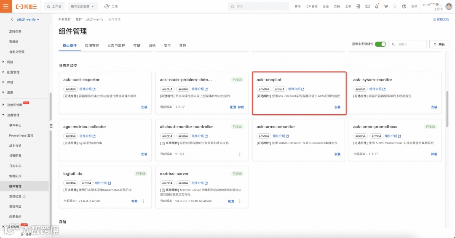Open 集群检查 in sidebar

coord(17,196)
